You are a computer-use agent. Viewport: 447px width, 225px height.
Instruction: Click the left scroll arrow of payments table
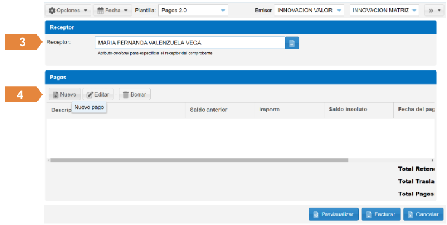[x=49, y=160]
